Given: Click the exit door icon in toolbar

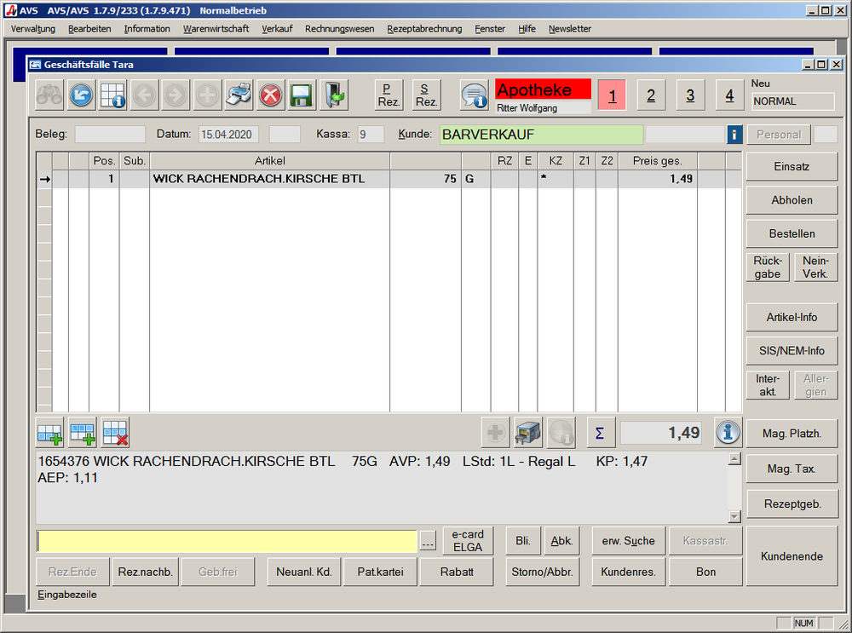Looking at the screenshot, I should 333,95.
